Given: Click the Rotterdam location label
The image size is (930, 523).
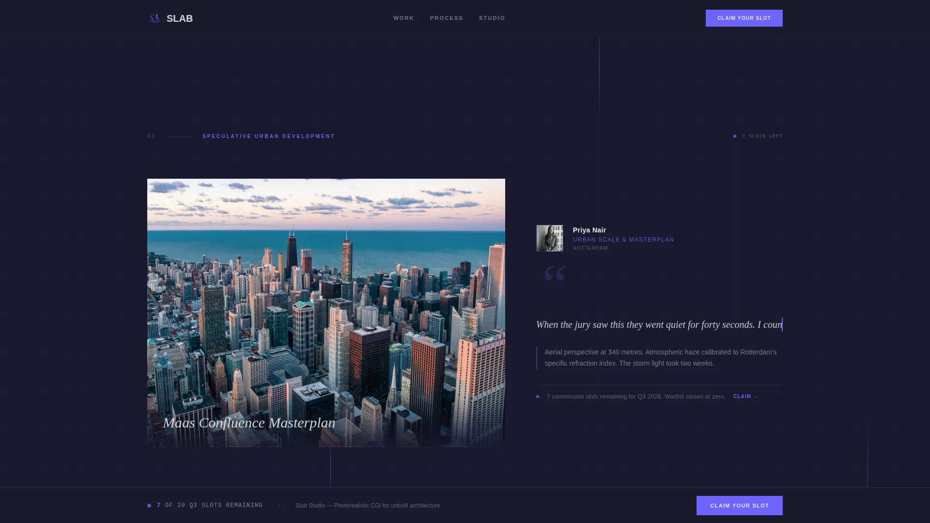Looking at the screenshot, I should (x=590, y=248).
